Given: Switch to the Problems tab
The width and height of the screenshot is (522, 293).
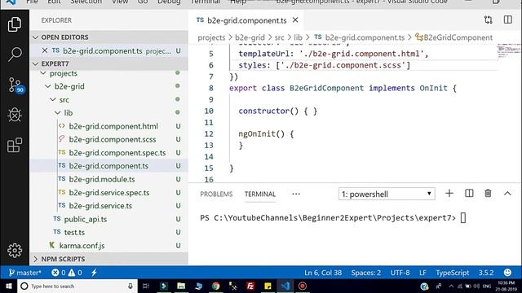Looking at the screenshot, I should (x=216, y=194).
